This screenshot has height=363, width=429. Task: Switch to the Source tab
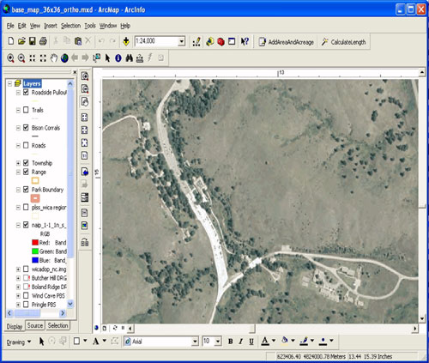coord(35,325)
